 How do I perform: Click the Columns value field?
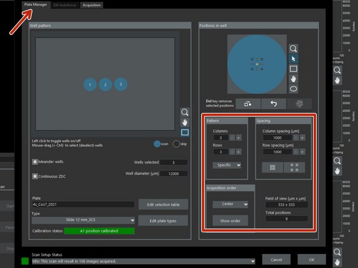pos(221,138)
